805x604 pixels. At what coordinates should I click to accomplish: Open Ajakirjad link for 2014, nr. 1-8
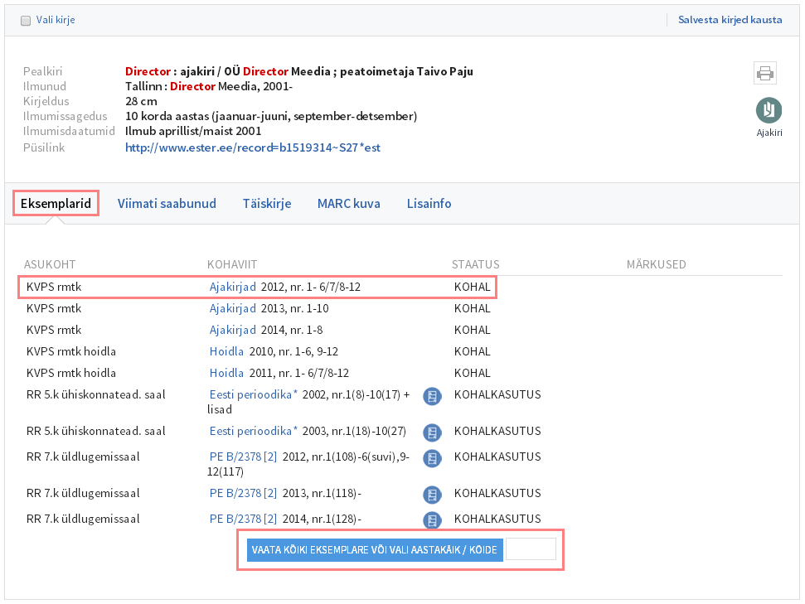(x=233, y=330)
